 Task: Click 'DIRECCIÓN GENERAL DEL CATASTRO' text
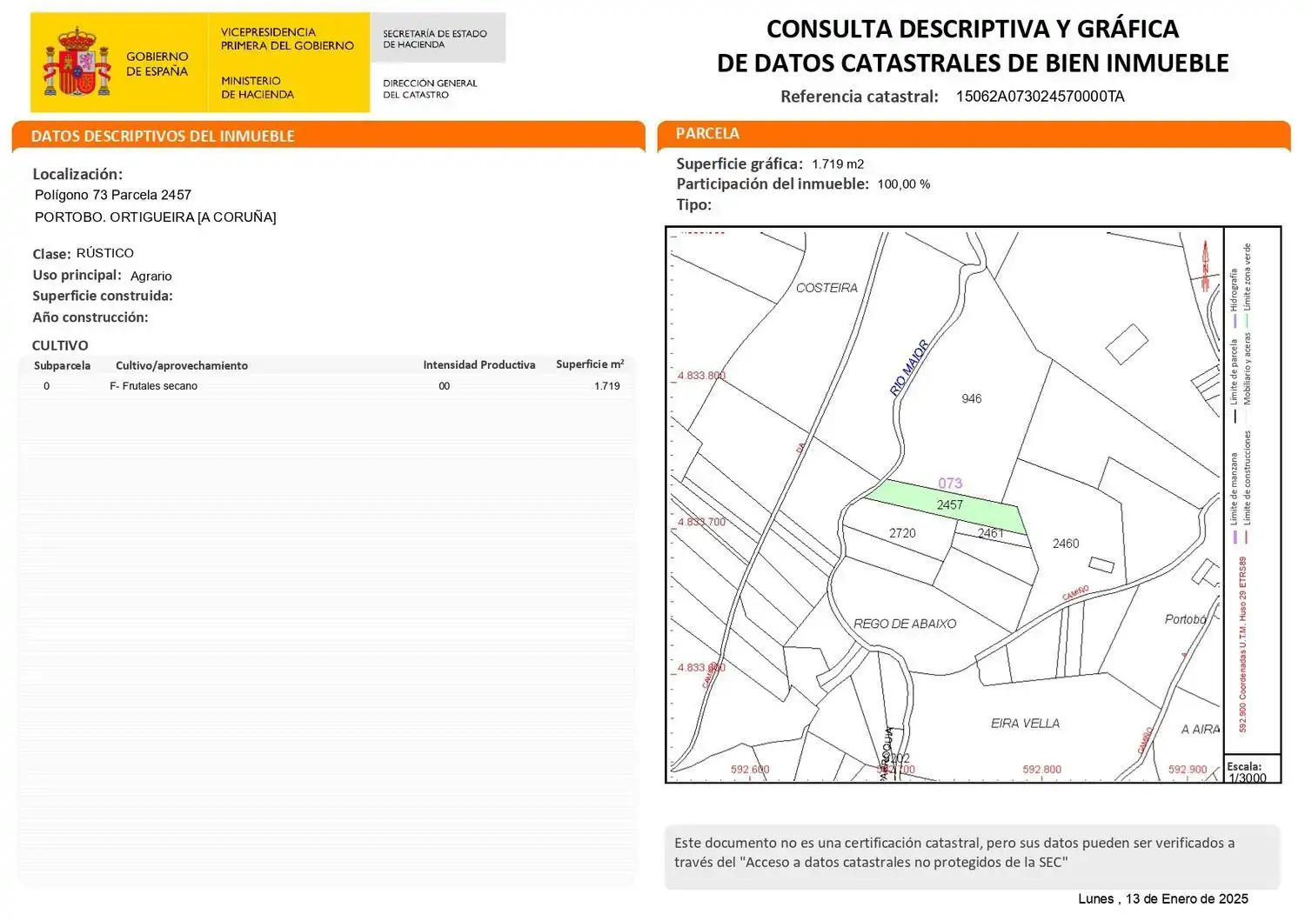pyautogui.click(x=430, y=89)
